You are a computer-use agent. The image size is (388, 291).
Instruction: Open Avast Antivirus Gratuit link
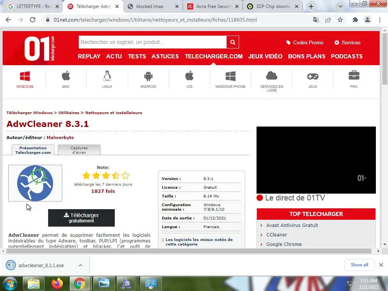292,225
